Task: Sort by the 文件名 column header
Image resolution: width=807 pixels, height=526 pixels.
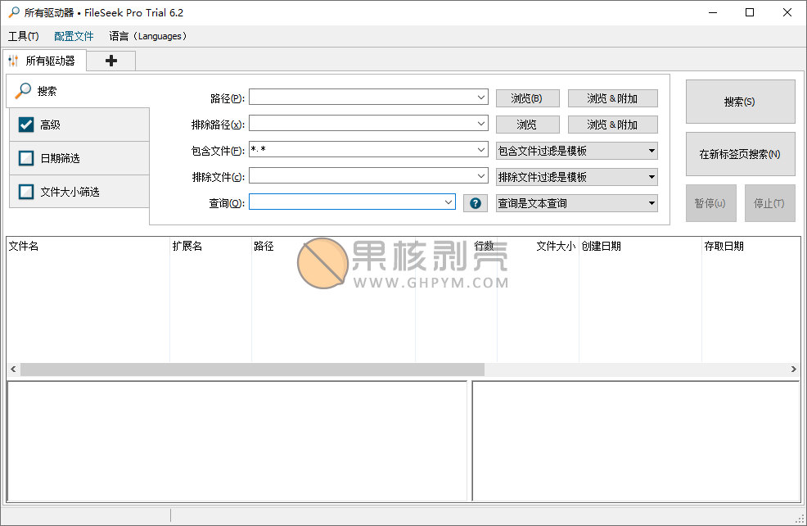Action: coord(88,247)
